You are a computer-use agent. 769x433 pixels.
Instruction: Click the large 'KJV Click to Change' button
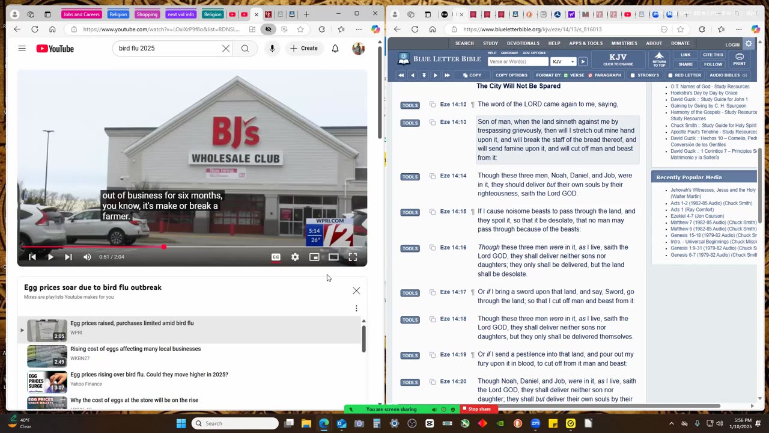pyautogui.click(x=618, y=60)
